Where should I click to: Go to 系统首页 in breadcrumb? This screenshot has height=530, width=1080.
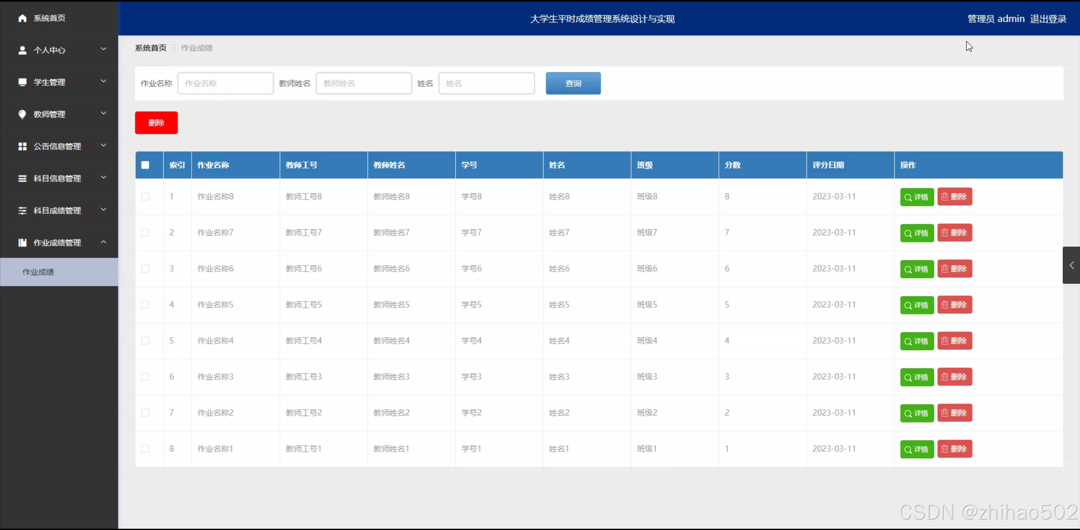tap(151, 48)
